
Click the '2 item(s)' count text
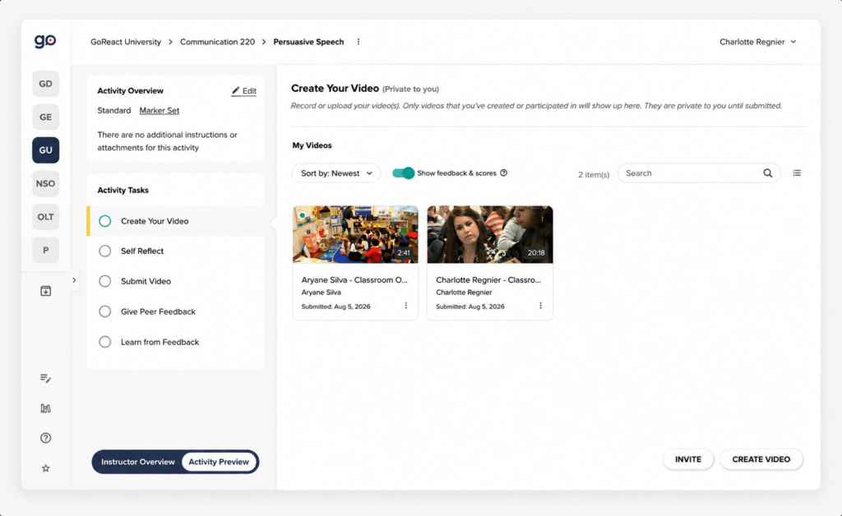(x=594, y=174)
